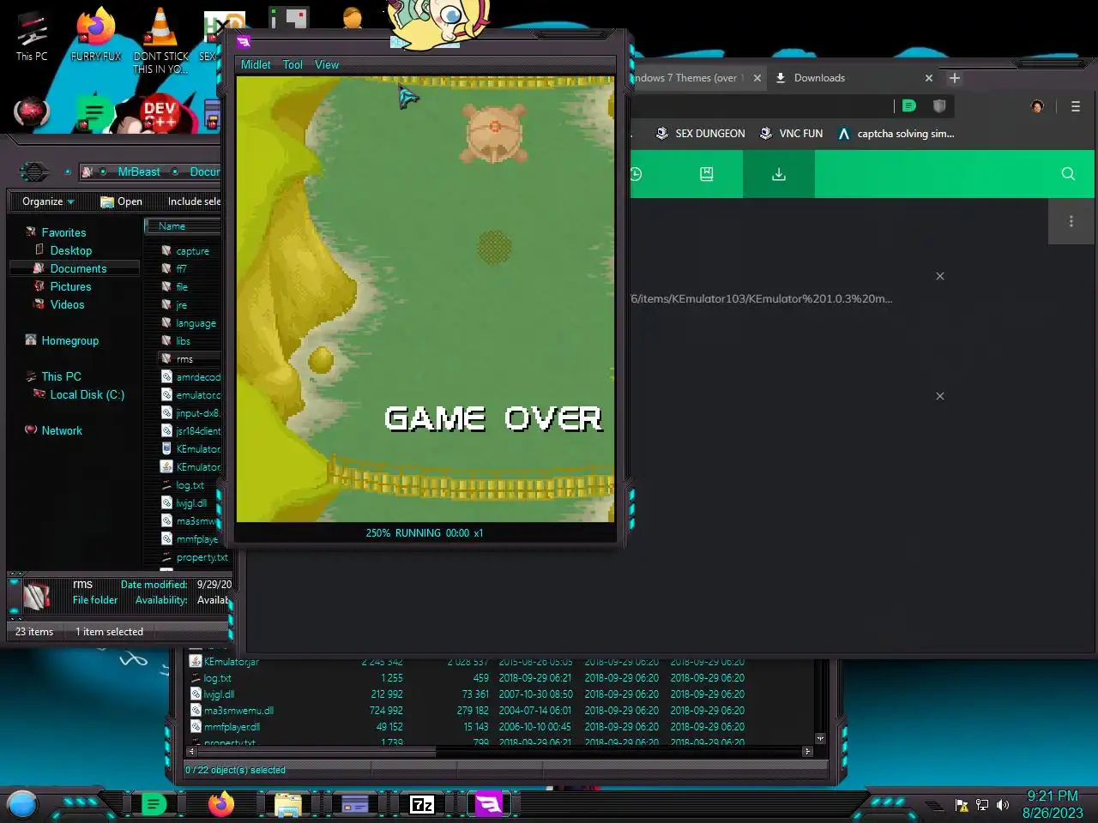Select the libs folder in file list
This screenshot has width=1098, height=823.
183,341
